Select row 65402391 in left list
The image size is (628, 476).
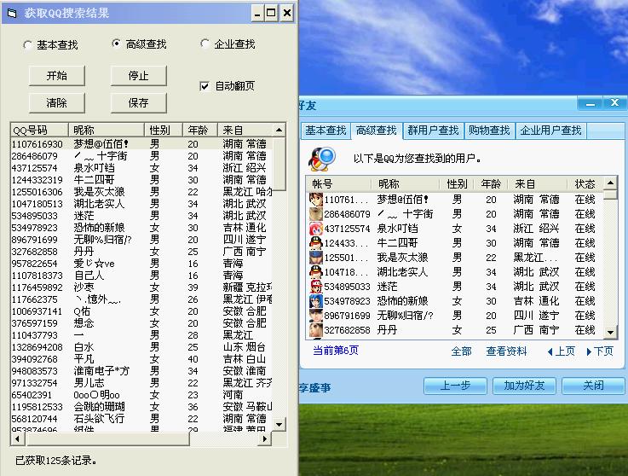click(x=141, y=395)
